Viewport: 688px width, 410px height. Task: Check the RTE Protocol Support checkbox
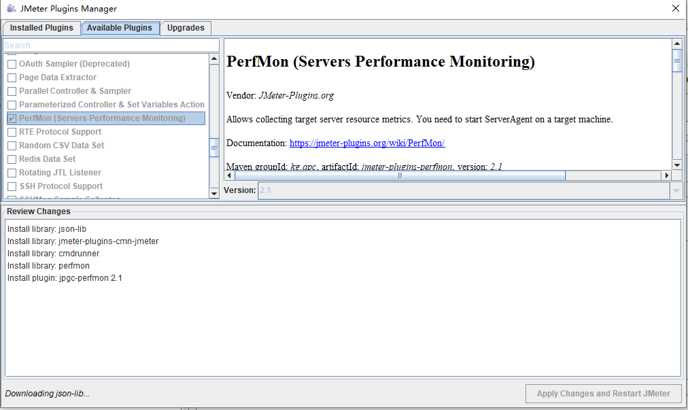click(x=12, y=132)
